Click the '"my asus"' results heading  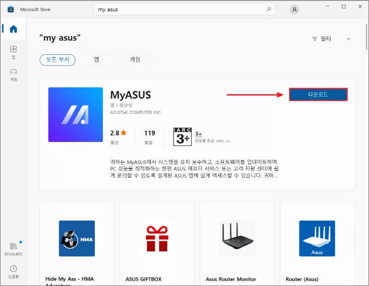(60, 37)
